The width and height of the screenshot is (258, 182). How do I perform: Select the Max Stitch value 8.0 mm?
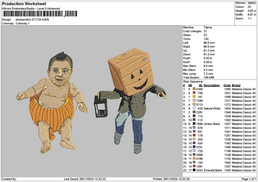[208, 66]
